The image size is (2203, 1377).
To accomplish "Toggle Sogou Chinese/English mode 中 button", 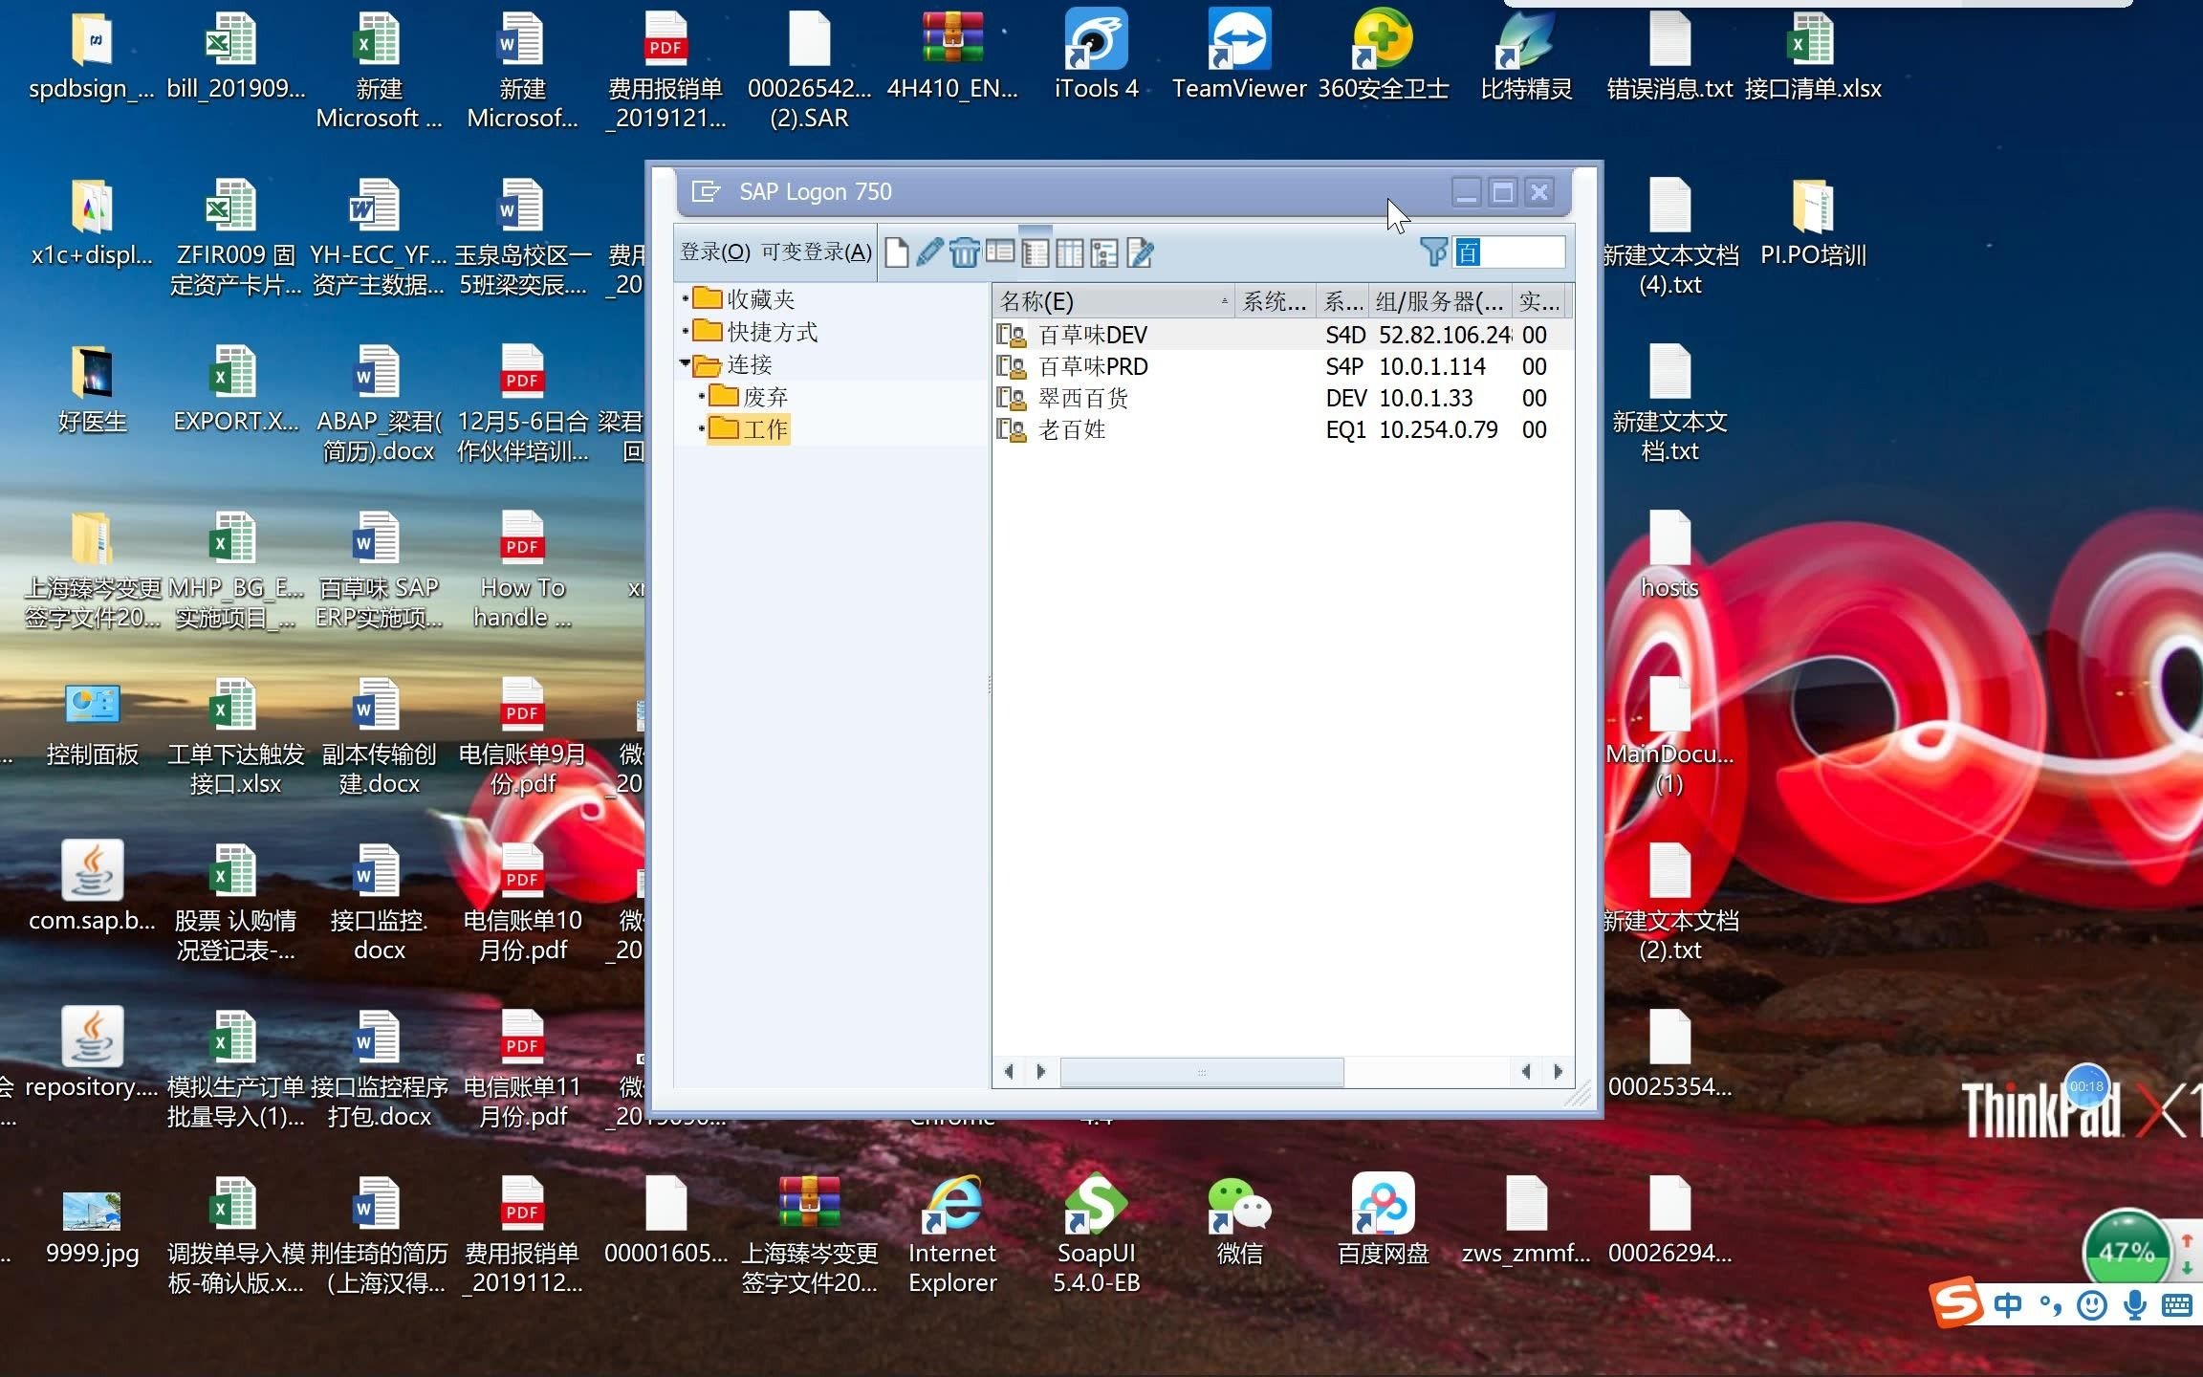I will pos(2008,1305).
